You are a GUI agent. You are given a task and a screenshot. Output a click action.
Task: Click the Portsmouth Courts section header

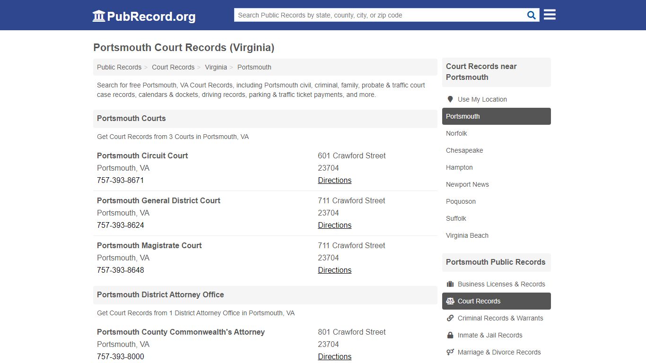pyautogui.click(x=265, y=119)
